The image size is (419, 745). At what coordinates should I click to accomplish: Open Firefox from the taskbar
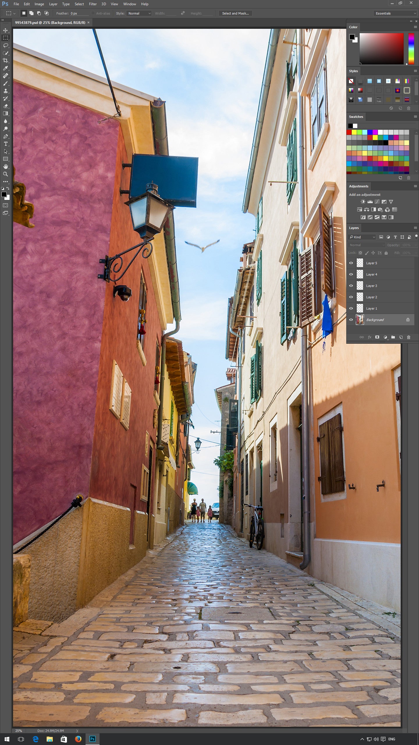78,739
